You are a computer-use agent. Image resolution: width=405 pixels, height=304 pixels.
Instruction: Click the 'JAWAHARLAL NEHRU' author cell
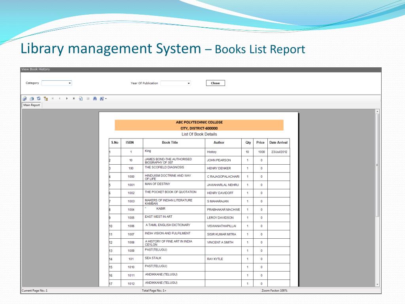(x=223, y=185)
